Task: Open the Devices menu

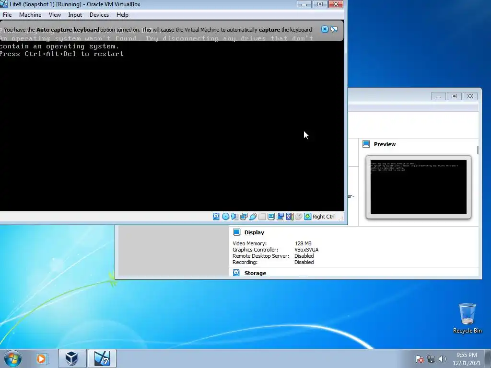Action: (x=99, y=15)
